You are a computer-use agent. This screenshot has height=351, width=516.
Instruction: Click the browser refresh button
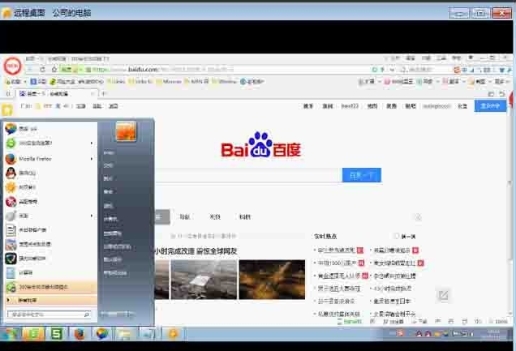[42, 70]
